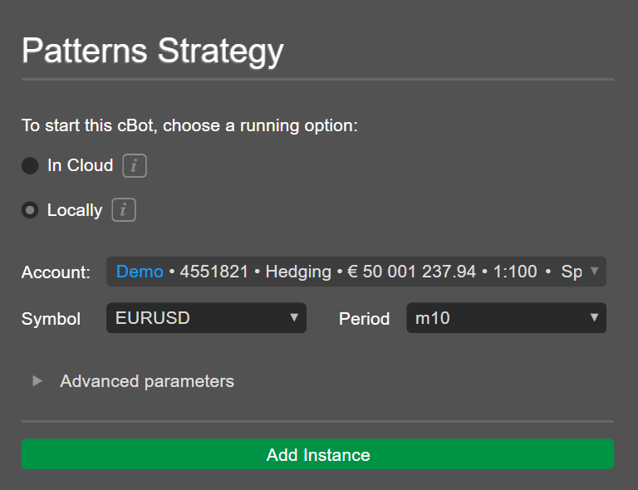Click the Account dropdown arrow
Screen dimensions: 638x490
pyautogui.click(x=594, y=272)
